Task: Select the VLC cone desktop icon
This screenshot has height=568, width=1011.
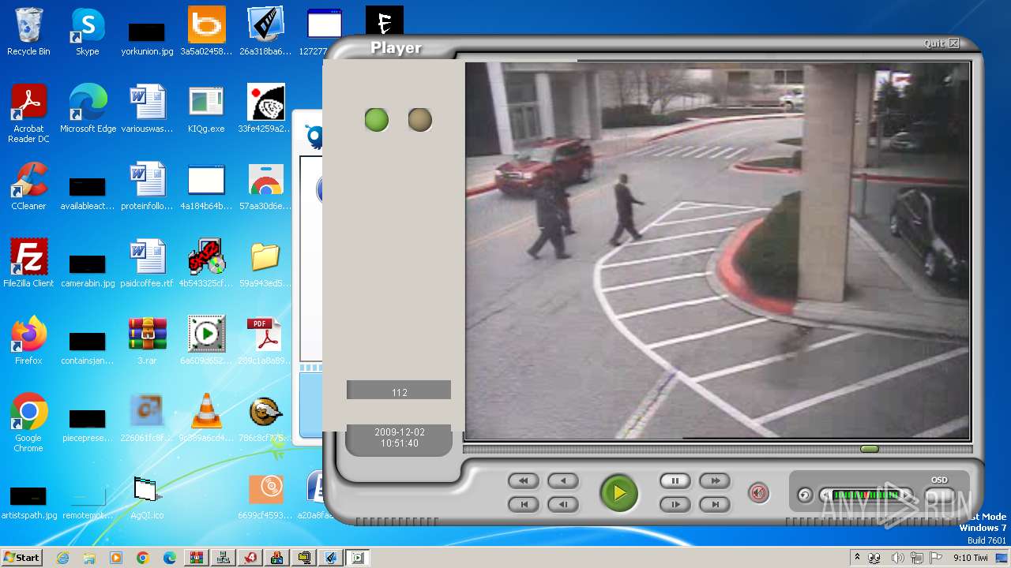Action: (x=206, y=418)
